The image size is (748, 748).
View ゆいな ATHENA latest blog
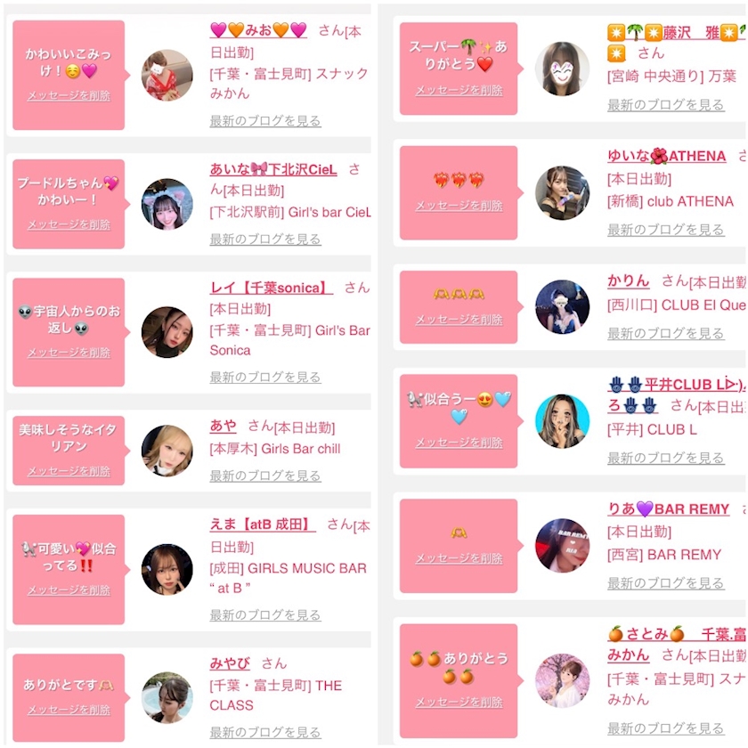[x=666, y=230]
